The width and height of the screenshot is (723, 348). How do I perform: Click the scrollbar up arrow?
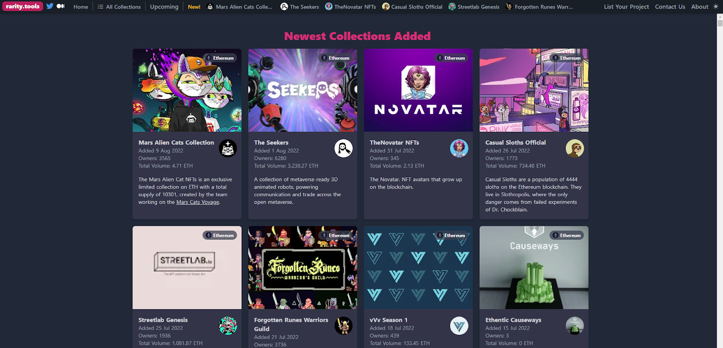tap(720, 16)
